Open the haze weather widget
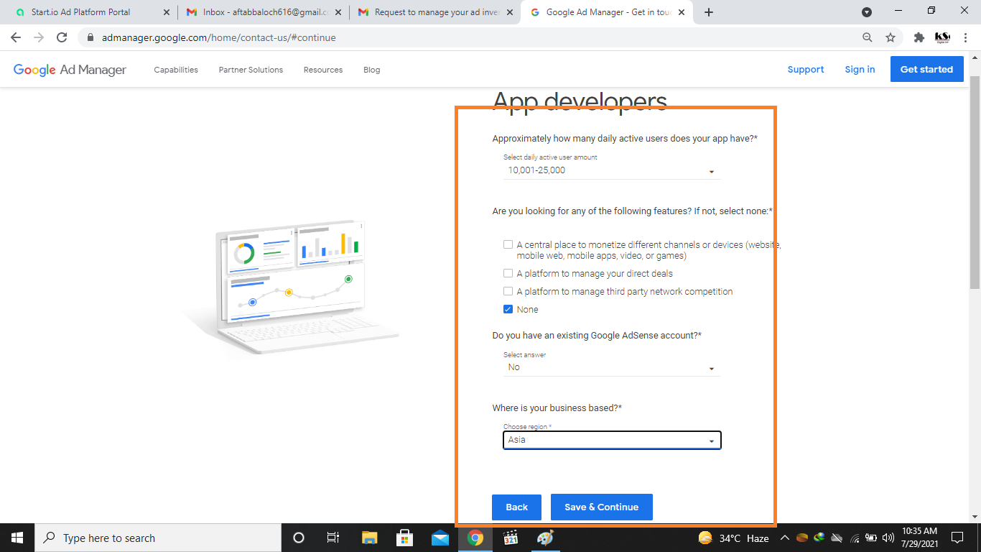This screenshot has width=981, height=552. 733,538
